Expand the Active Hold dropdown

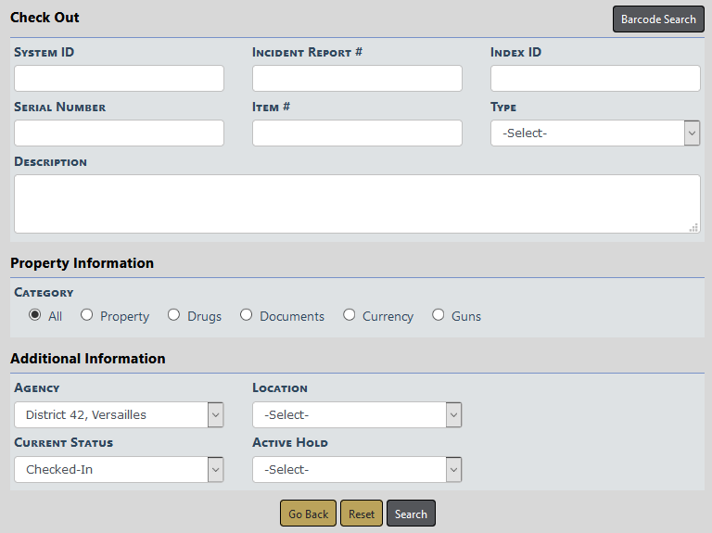click(x=357, y=470)
